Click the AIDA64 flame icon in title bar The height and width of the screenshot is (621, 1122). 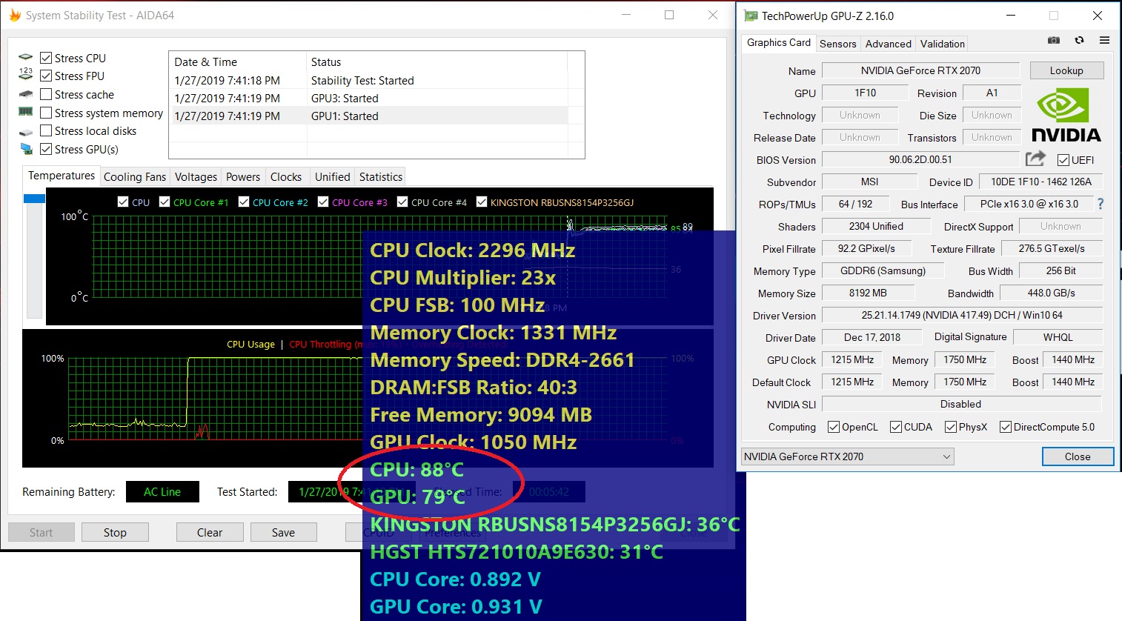[14, 15]
